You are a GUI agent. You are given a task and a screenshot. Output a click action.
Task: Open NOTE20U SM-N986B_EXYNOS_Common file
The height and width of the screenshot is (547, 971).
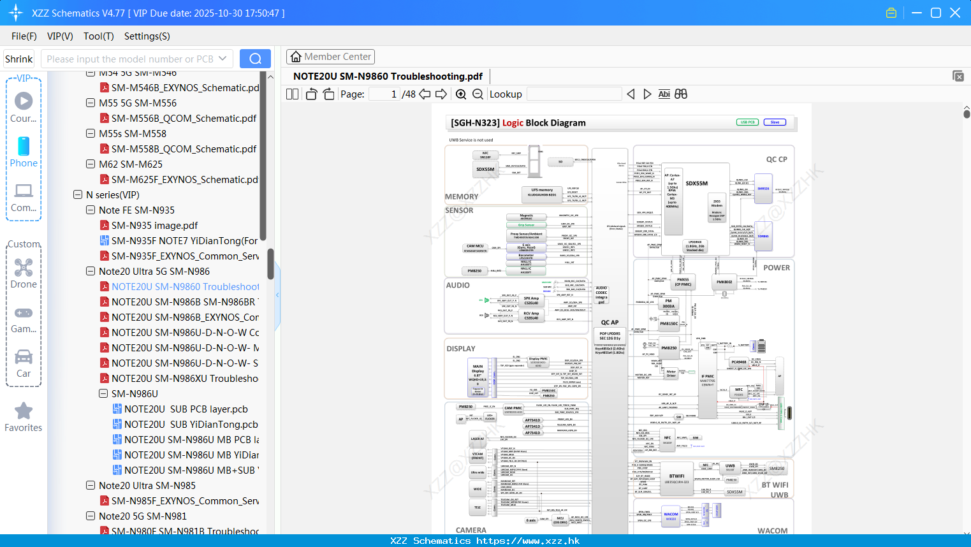(x=185, y=317)
